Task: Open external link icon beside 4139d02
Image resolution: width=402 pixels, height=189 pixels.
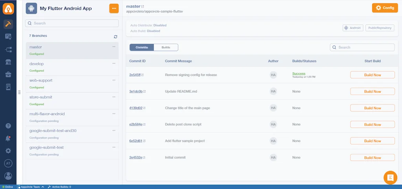Action: coord(144,108)
